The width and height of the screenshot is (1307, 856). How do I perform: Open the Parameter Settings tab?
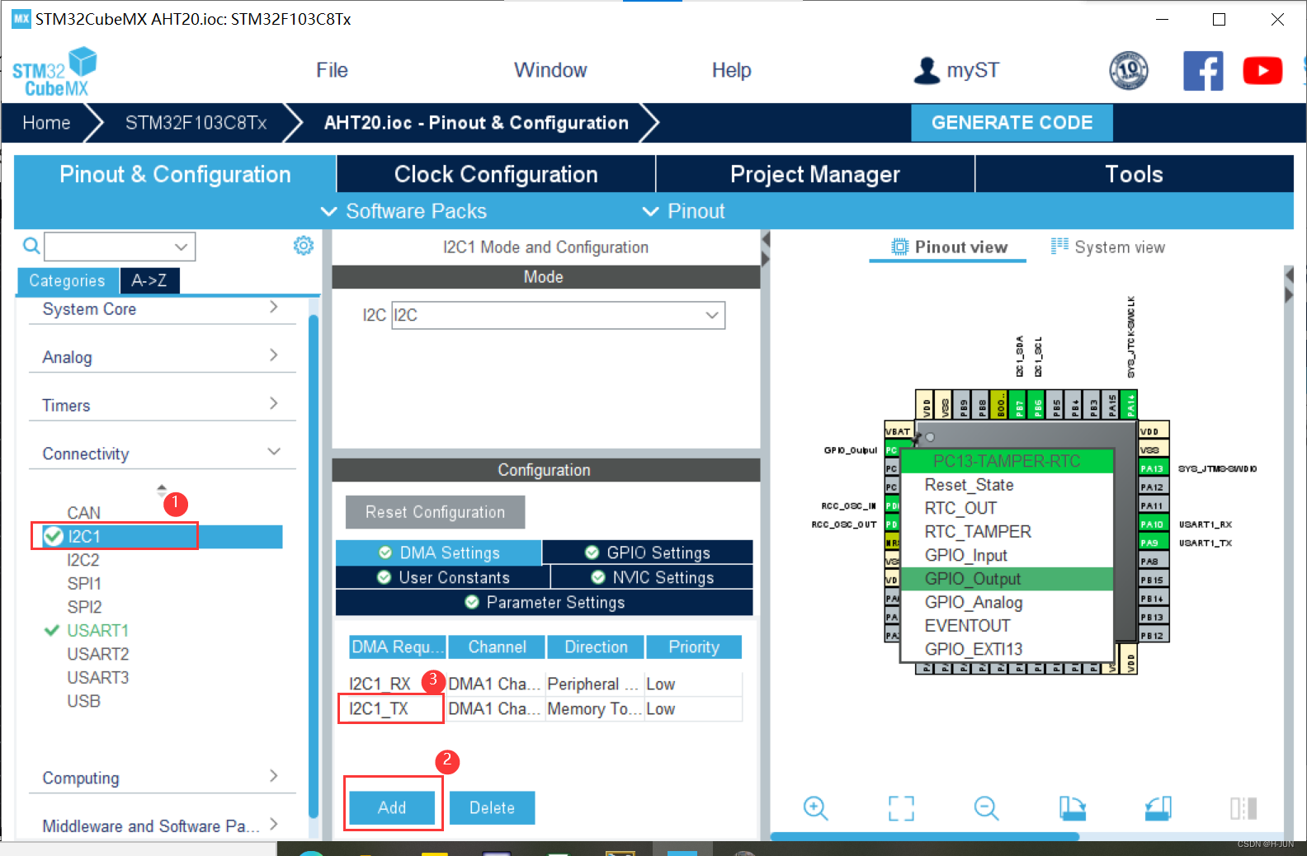pos(544,602)
